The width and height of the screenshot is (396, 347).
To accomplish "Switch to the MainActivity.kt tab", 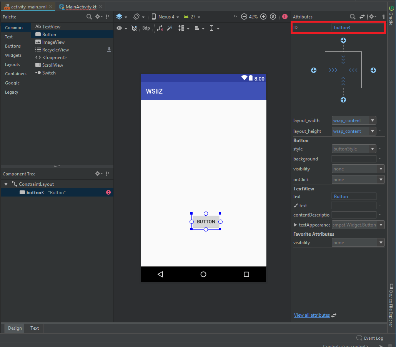I will [x=81, y=7].
